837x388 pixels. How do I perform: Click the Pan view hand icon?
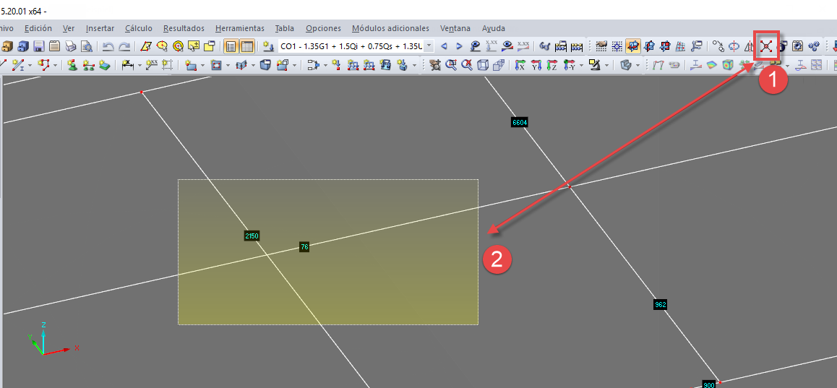(434, 65)
